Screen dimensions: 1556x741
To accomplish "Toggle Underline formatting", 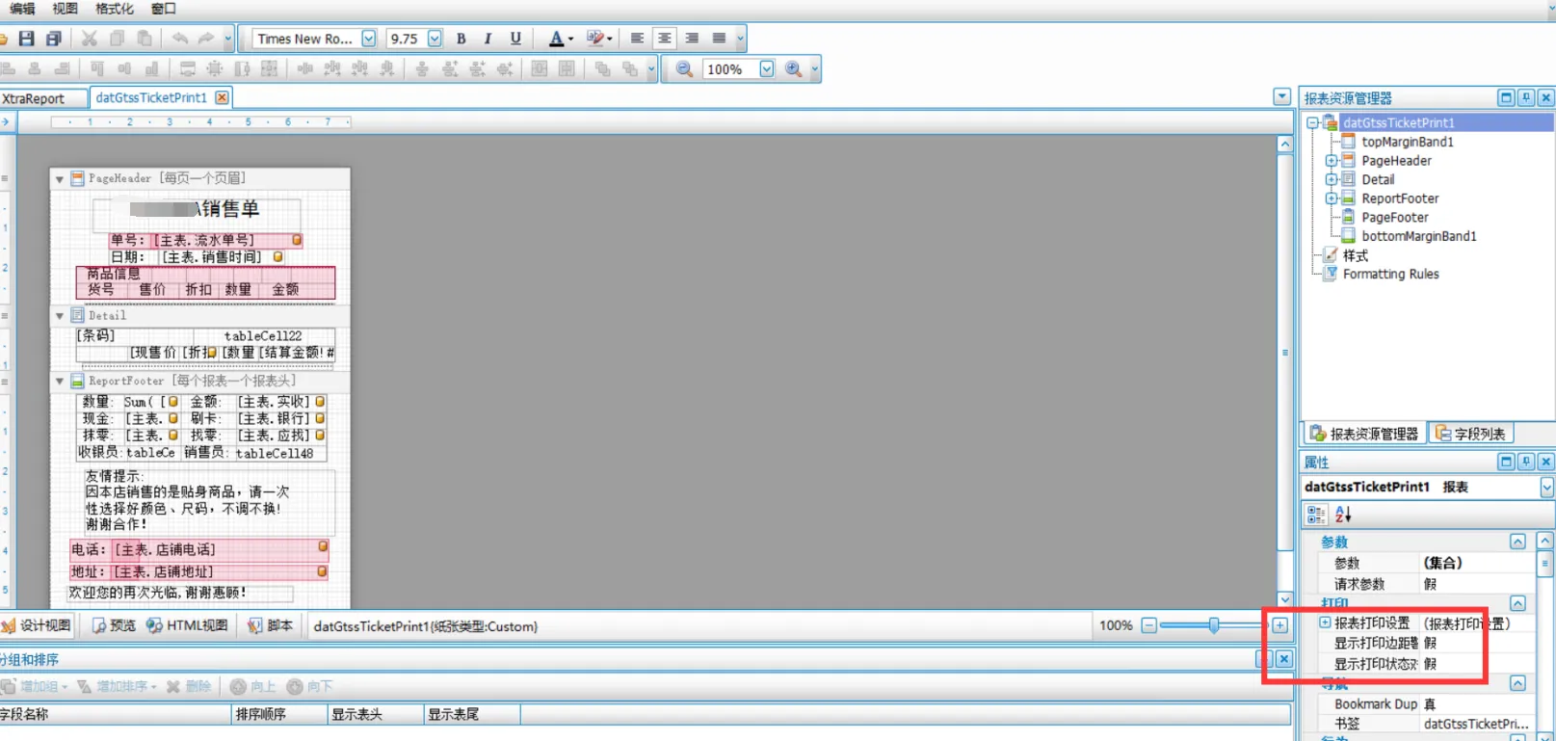I will (x=515, y=39).
